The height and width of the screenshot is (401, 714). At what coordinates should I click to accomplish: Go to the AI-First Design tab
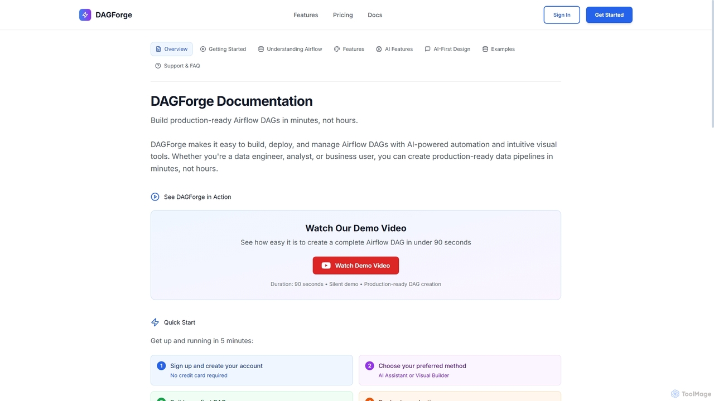[447, 49]
